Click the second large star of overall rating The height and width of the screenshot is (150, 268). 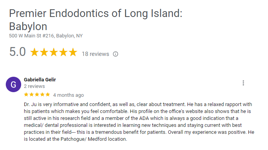point(44,52)
